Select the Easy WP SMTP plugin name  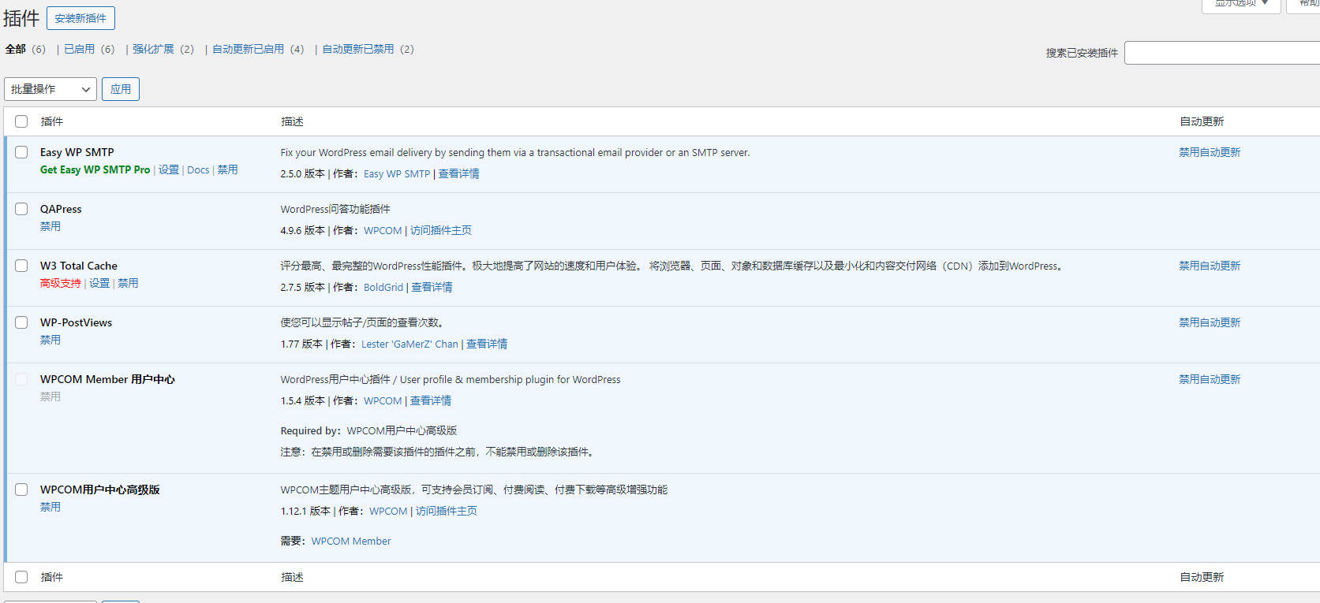pyautogui.click(x=77, y=152)
